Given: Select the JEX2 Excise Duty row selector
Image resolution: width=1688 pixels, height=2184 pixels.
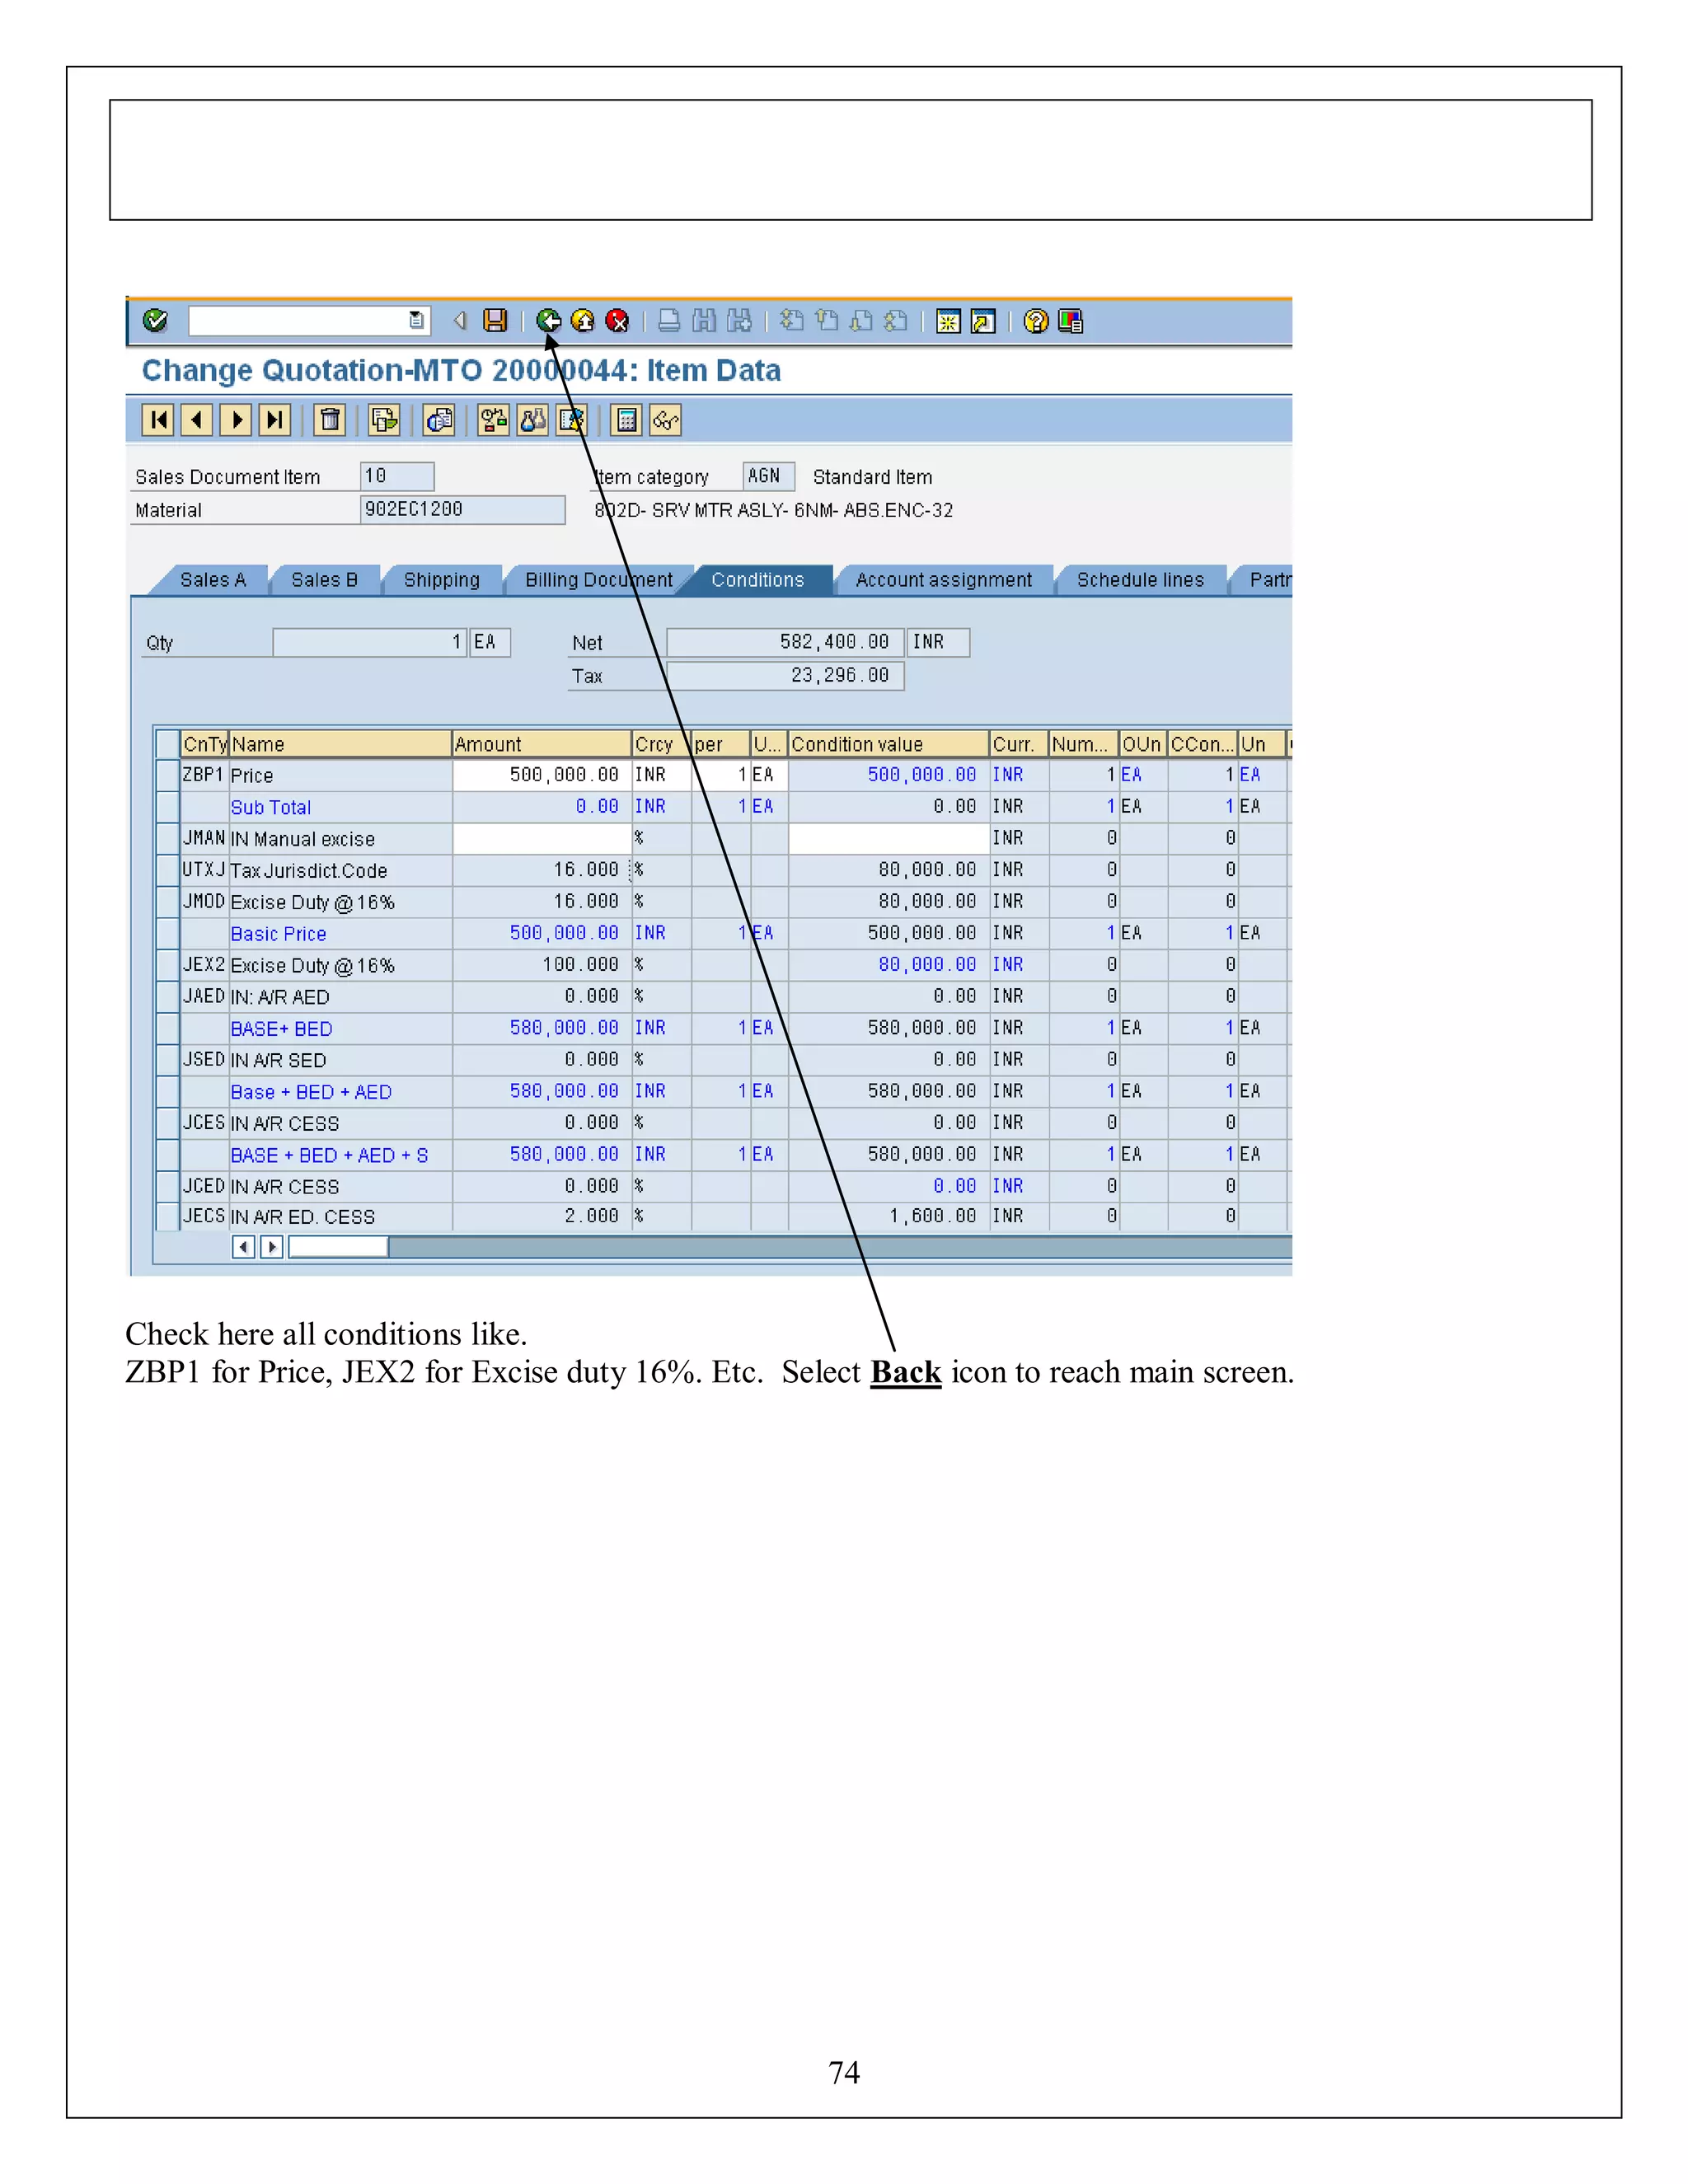Looking at the screenshot, I should [x=167, y=965].
